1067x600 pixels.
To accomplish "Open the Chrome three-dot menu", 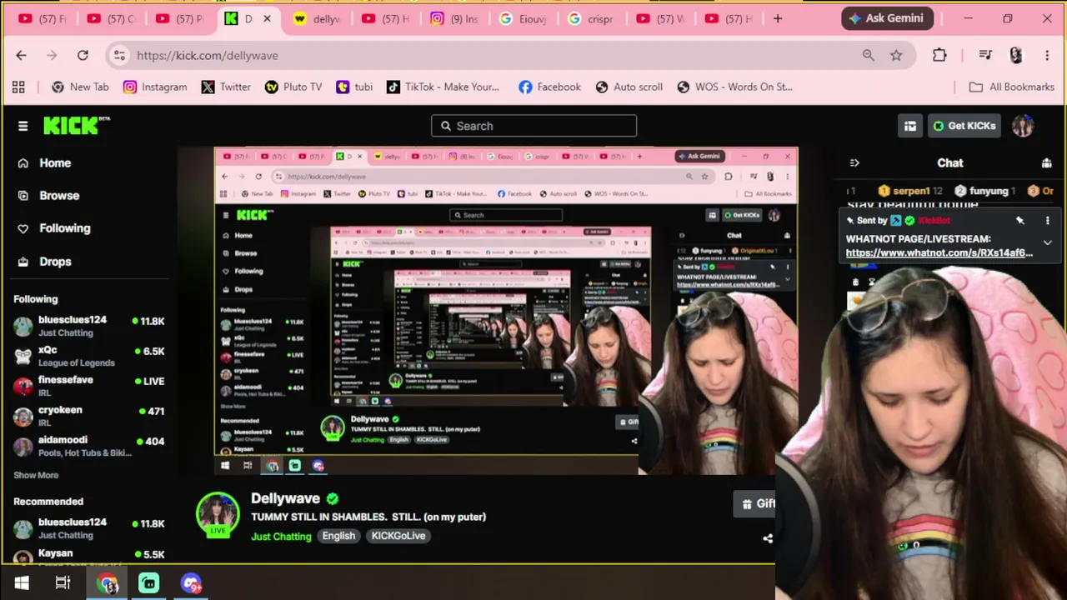I will tap(1047, 55).
